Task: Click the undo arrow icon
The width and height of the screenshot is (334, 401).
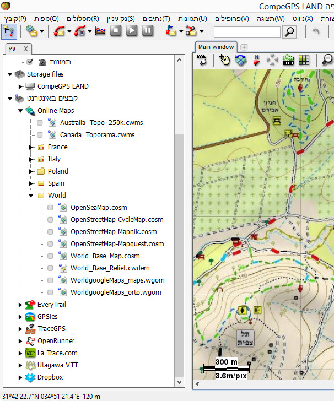Action: pos(316,31)
